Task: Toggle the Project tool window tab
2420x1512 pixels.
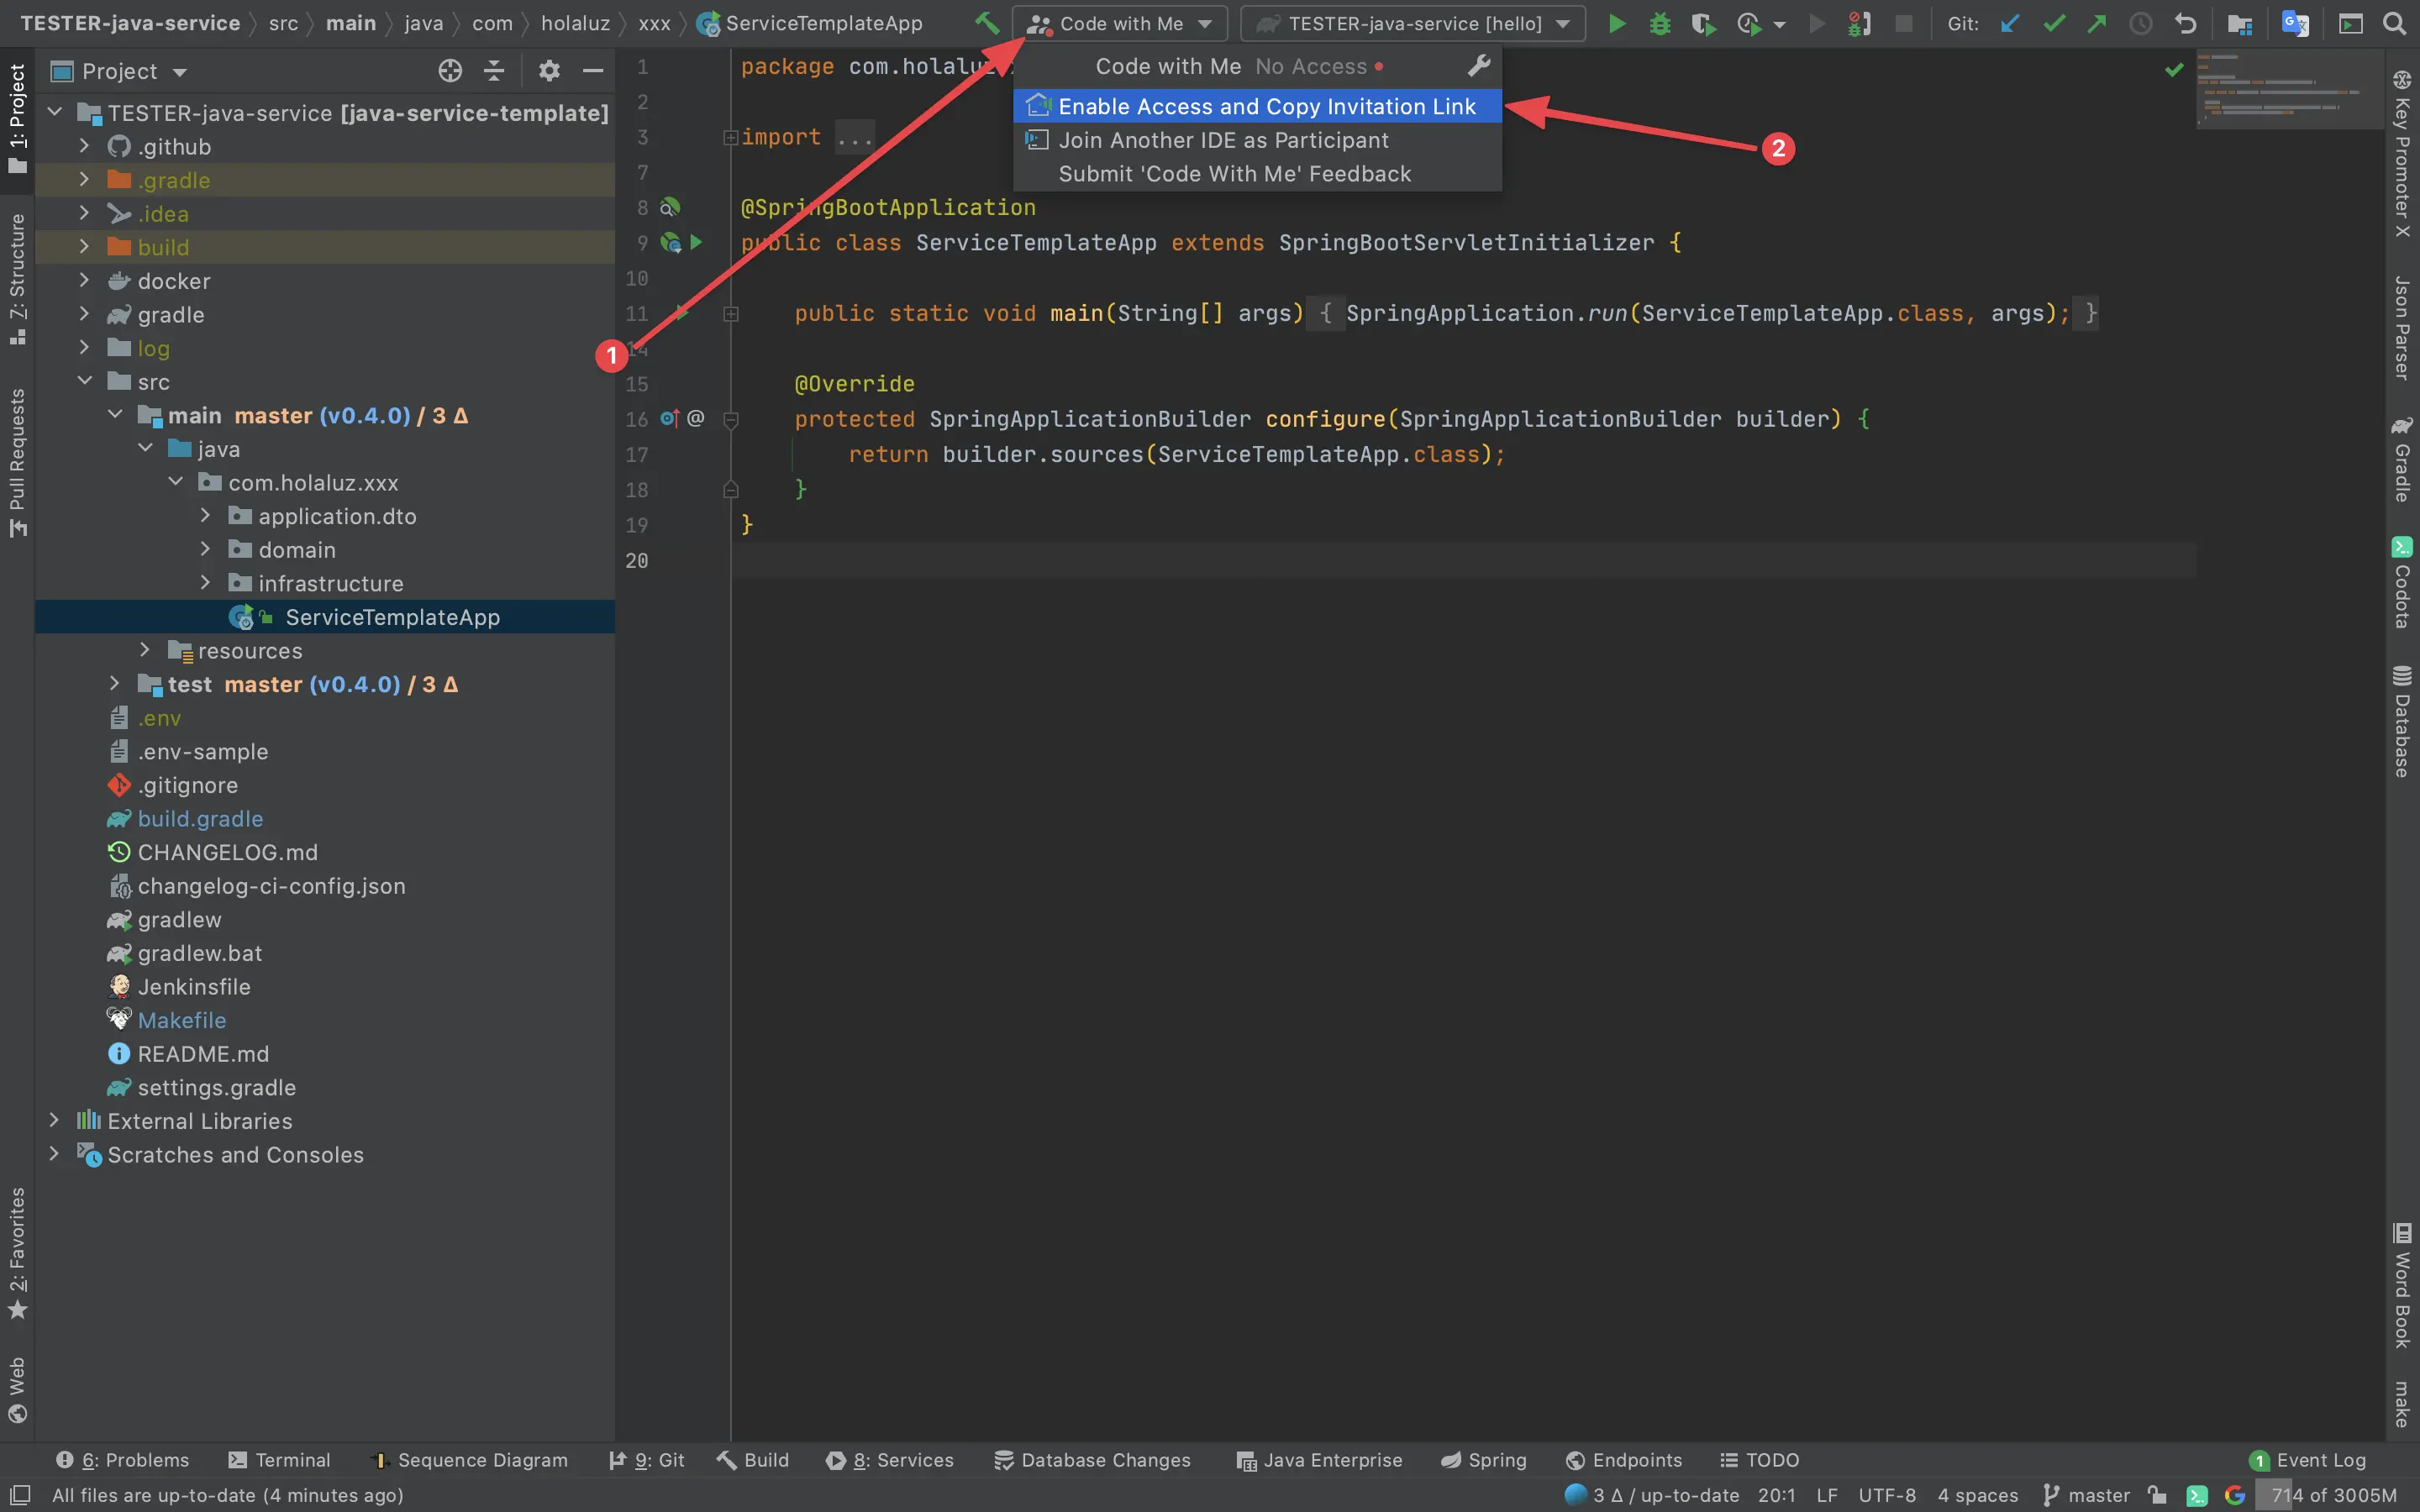Action: coord(17,117)
